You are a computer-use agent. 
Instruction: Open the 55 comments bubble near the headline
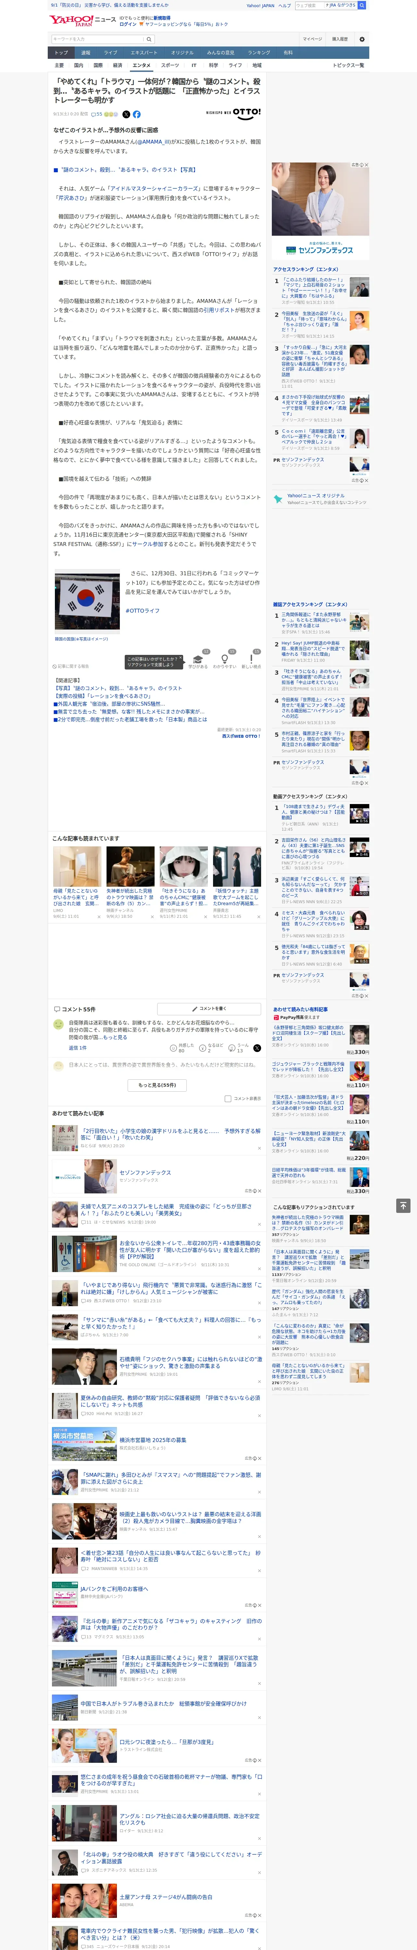(x=97, y=114)
